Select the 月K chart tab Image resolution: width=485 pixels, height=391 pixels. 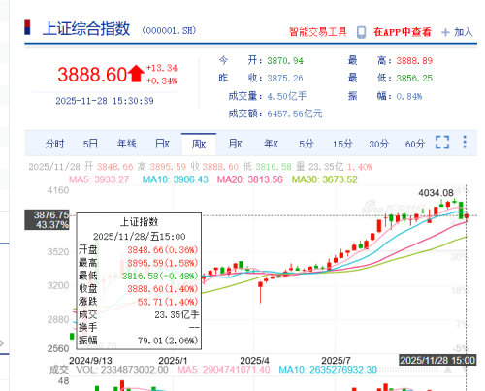(235, 144)
